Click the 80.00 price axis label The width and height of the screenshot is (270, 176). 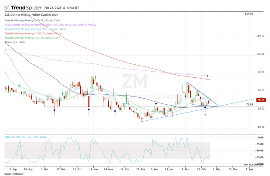(261, 90)
